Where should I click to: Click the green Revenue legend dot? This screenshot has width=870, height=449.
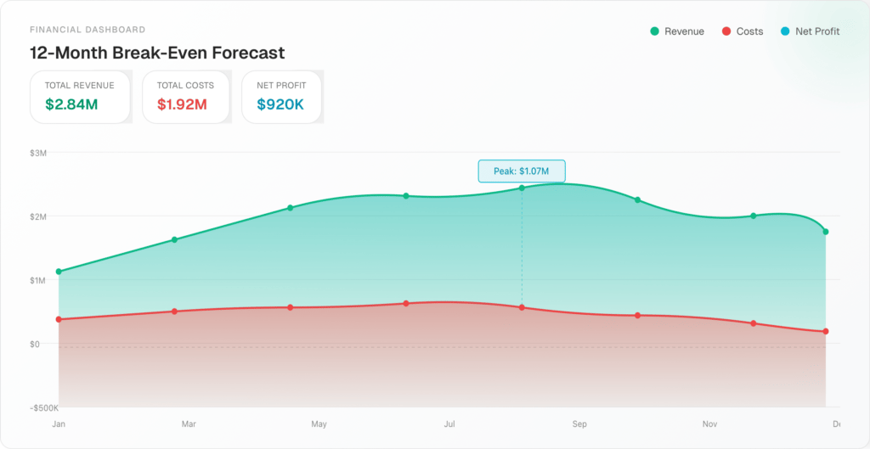tap(655, 31)
